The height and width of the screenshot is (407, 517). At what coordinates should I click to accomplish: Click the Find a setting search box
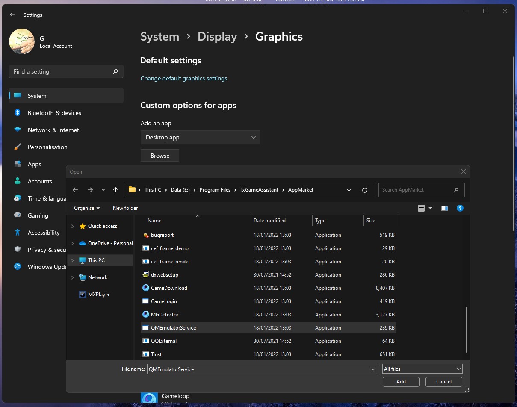pyautogui.click(x=66, y=71)
